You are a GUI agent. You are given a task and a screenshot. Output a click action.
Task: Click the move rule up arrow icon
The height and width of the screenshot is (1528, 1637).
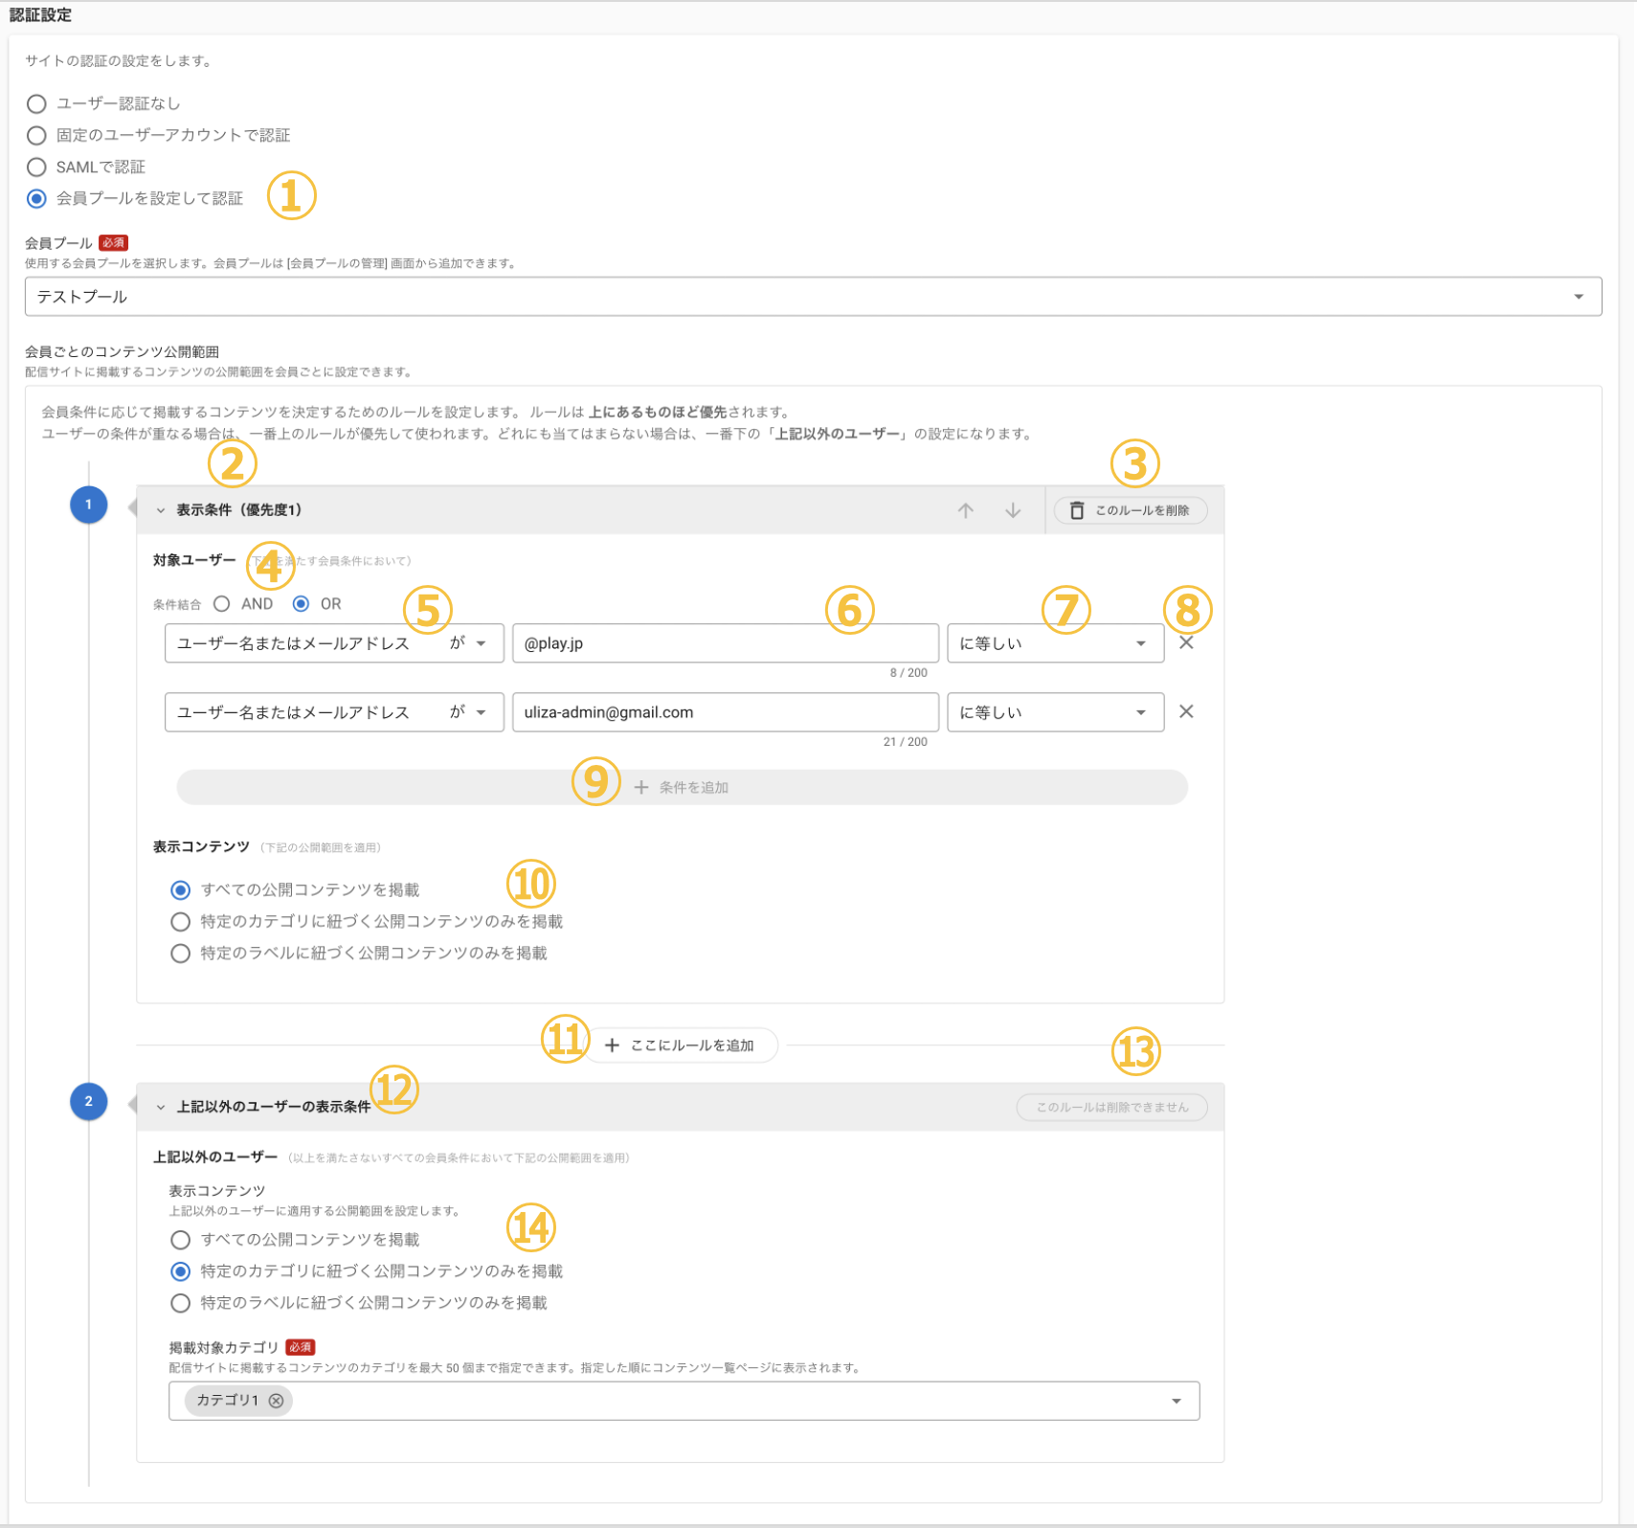click(x=965, y=510)
